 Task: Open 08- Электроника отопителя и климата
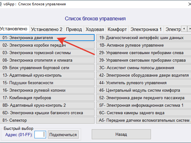pos(47,60)
